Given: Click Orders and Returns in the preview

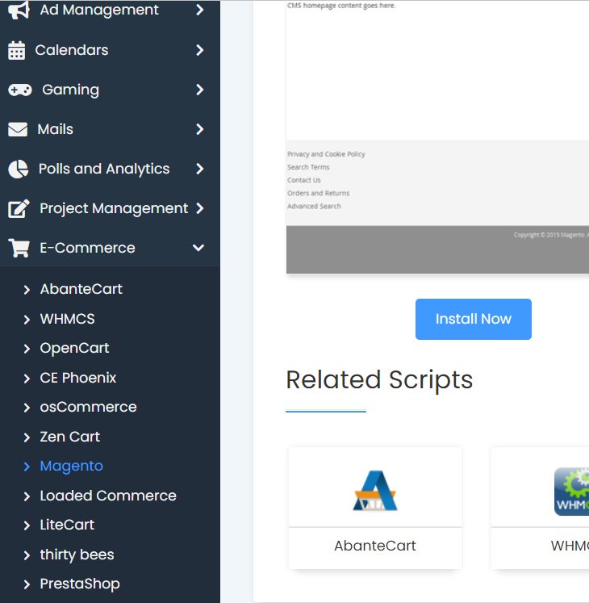Looking at the screenshot, I should click(x=319, y=193).
